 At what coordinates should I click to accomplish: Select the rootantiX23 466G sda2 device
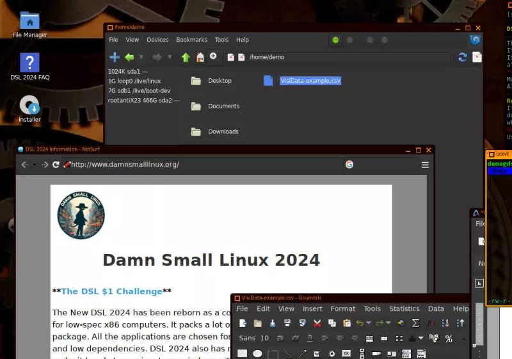[143, 101]
